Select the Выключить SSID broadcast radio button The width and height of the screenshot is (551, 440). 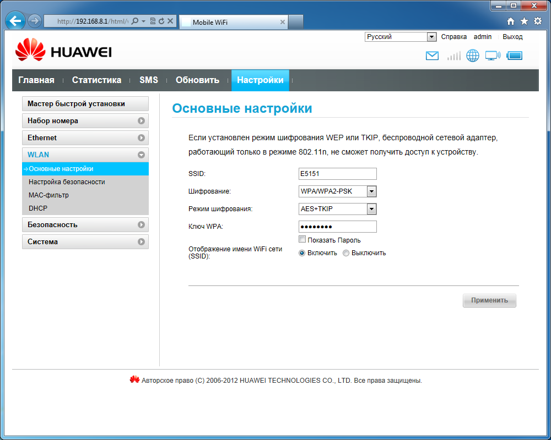346,253
